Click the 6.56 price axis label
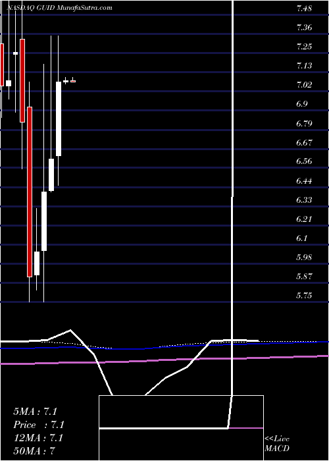 [304, 161]
